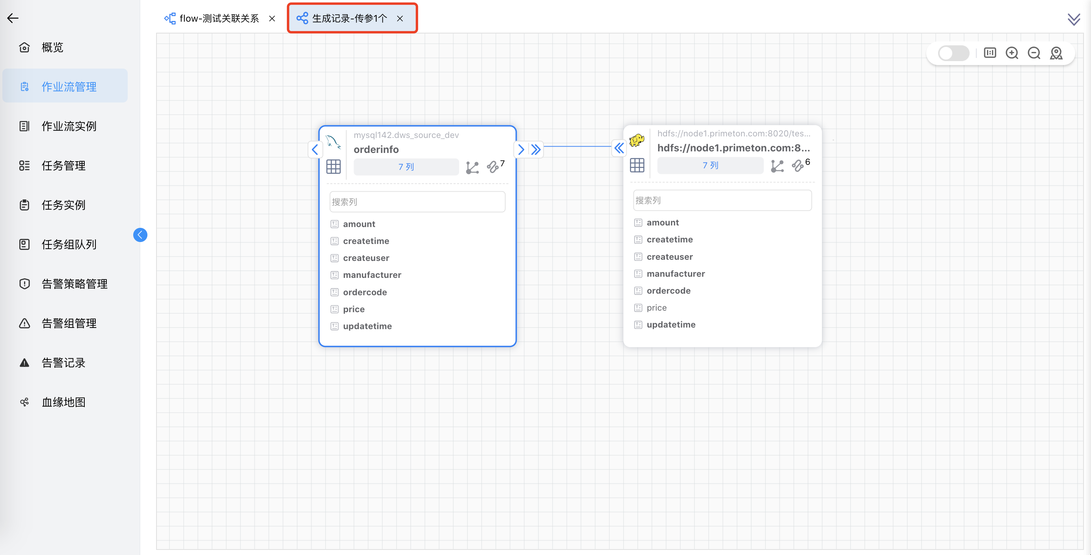Collapse the sidebar with the blue arrow
The image size is (1091, 555).
tap(140, 235)
